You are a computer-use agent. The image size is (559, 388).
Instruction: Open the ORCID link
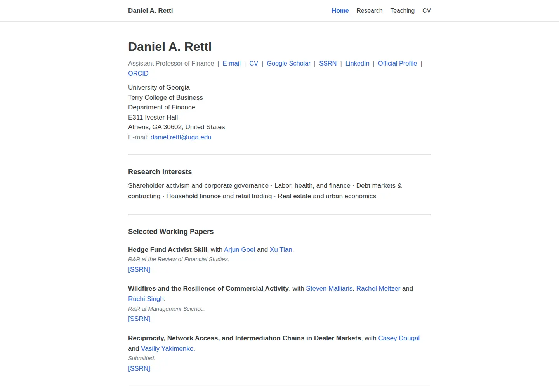138,74
